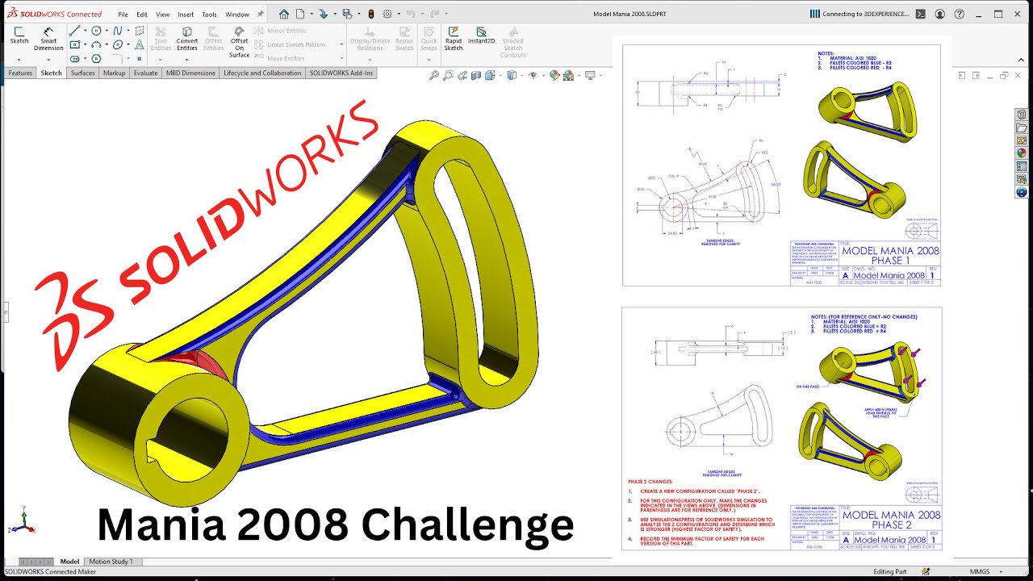1033x581 pixels.
Task: Click the Appearances task pane icon
Action: click(1022, 153)
